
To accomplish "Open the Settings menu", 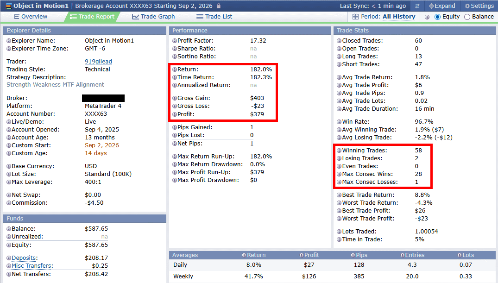I will coord(479,6).
